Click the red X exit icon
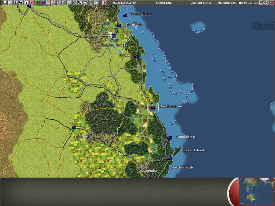 tap(272, 3)
